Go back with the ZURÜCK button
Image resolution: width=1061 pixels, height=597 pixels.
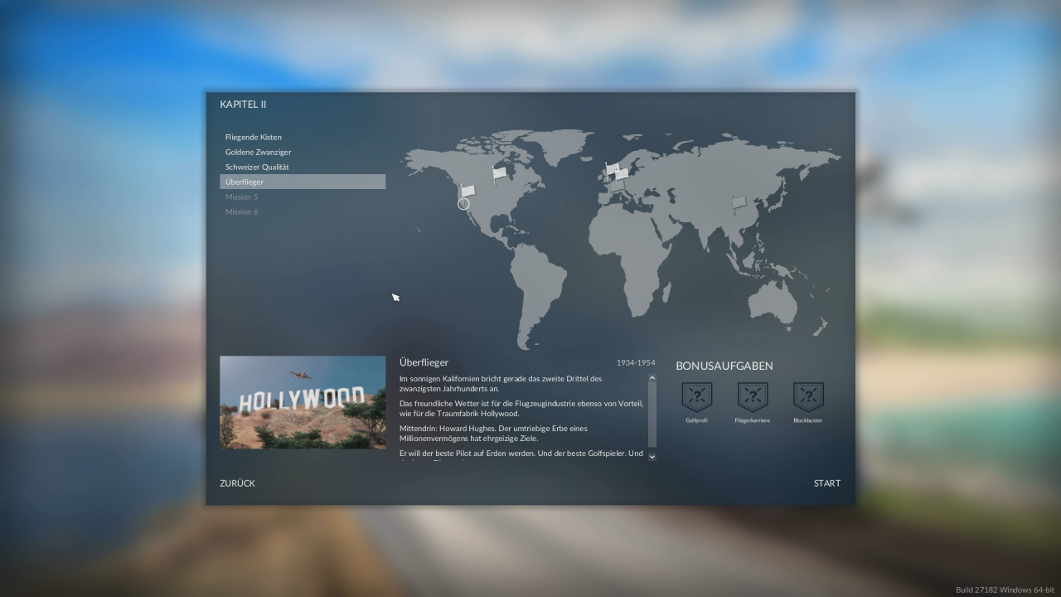(x=237, y=483)
